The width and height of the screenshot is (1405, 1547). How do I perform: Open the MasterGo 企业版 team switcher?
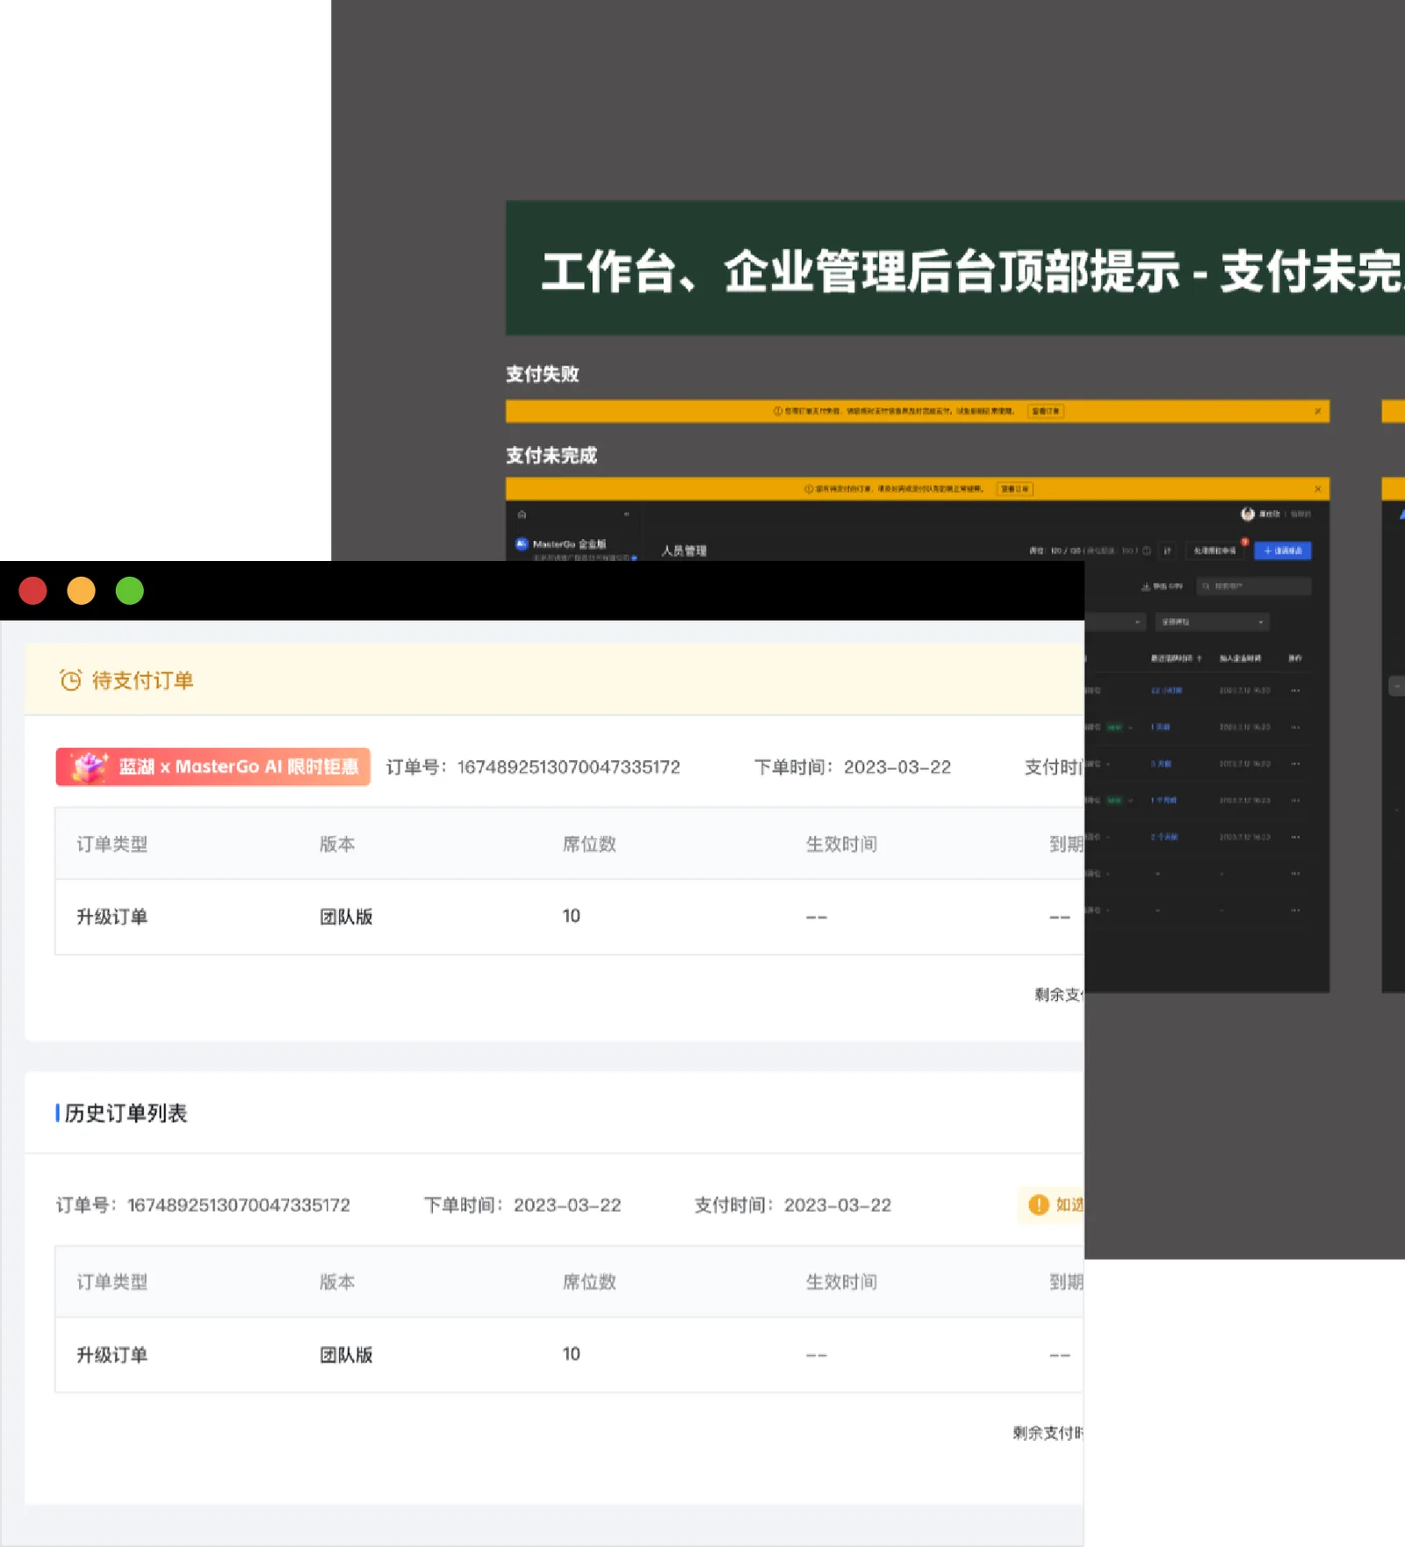click(575, 548)
